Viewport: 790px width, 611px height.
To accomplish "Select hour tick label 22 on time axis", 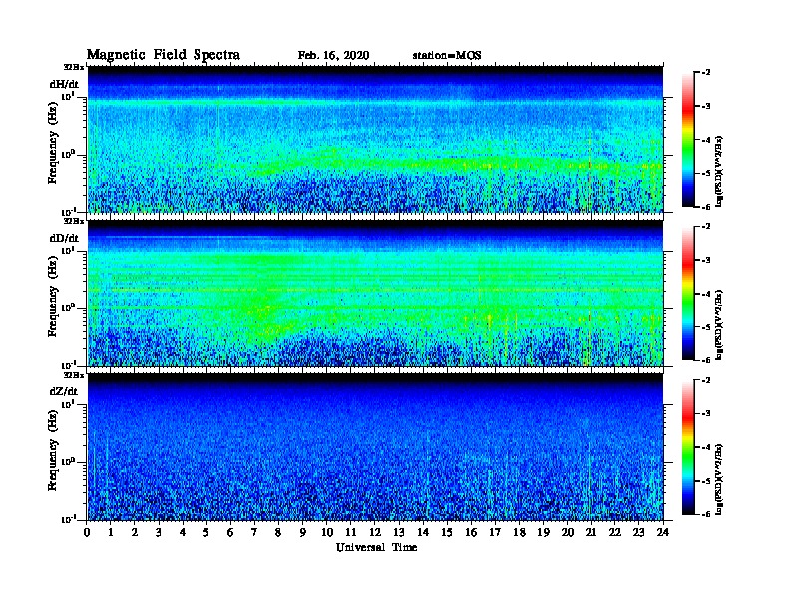I will point(615,532).
